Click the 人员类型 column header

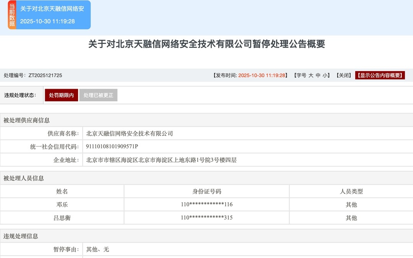(x=351, y=191)
